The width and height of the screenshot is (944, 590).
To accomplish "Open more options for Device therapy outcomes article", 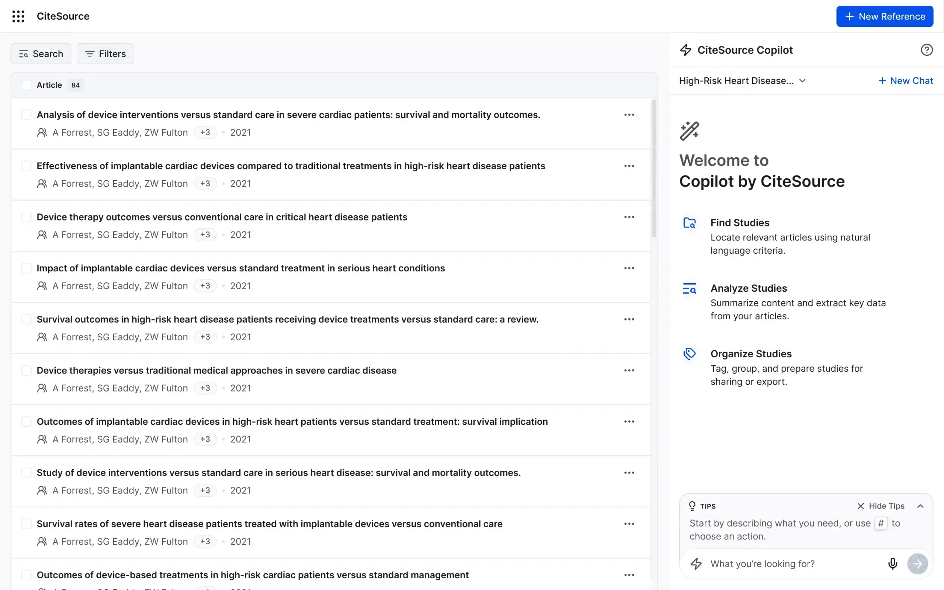I will click(x=629, y=217).
